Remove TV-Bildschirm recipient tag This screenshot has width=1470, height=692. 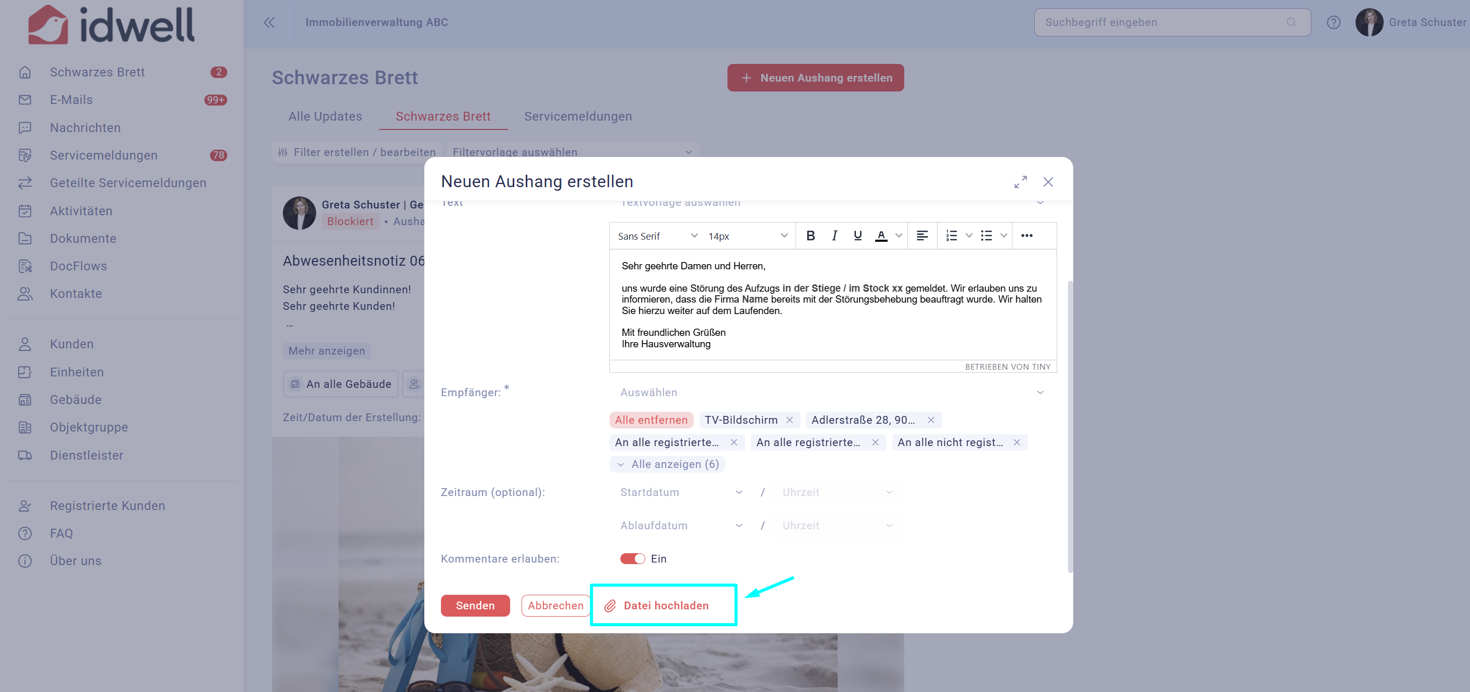point(790,420)
